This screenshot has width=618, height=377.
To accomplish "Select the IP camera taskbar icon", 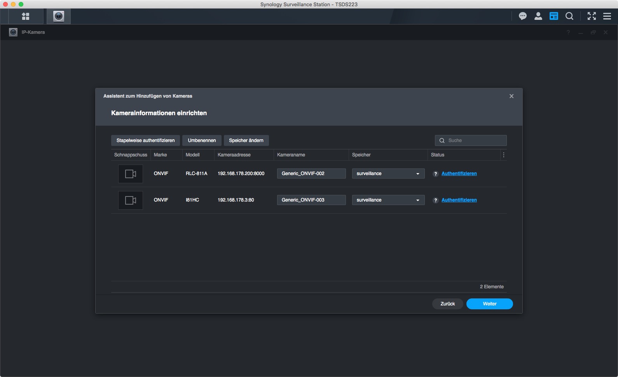I will coord(59,16).
